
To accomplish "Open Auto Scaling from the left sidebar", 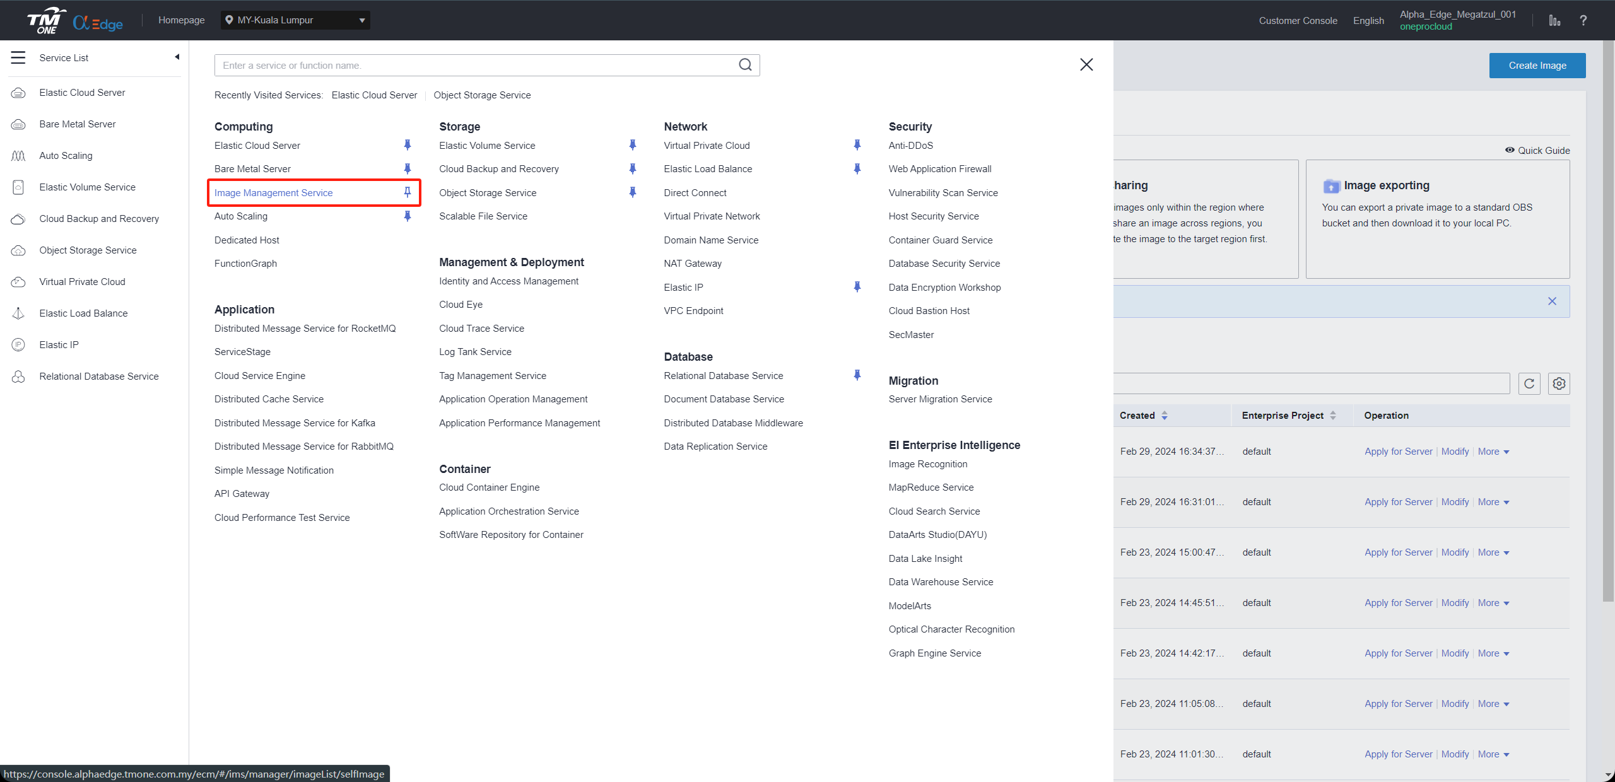I will [x=66, y=155].
